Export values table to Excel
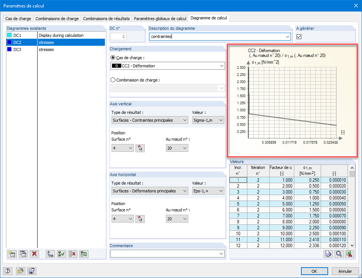Viewport: 362px width, 278px height. (x=349, y=254)
